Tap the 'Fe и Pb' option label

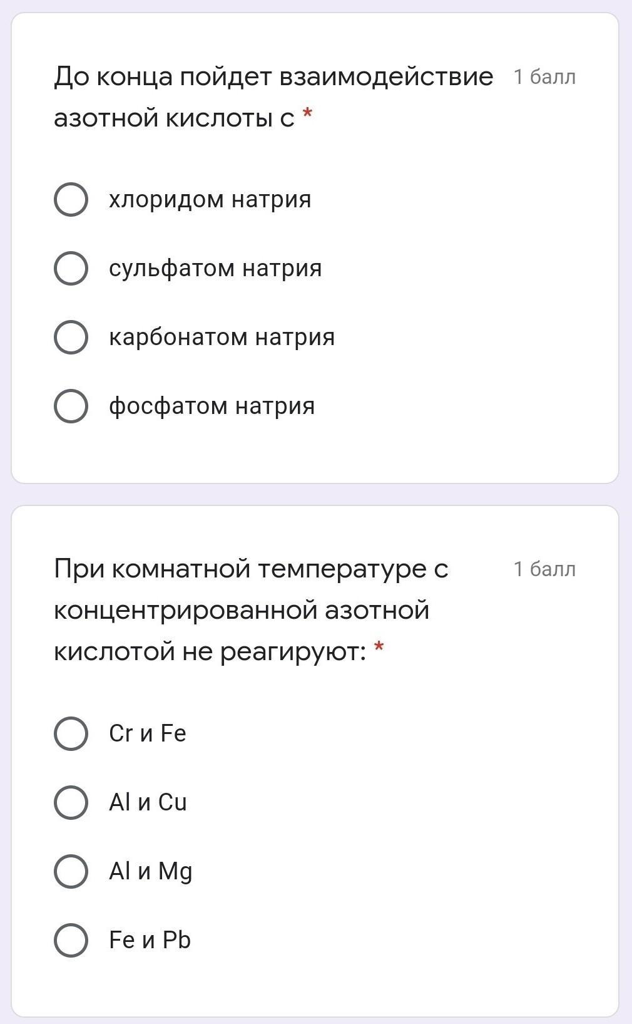click(x=150, y=940)
